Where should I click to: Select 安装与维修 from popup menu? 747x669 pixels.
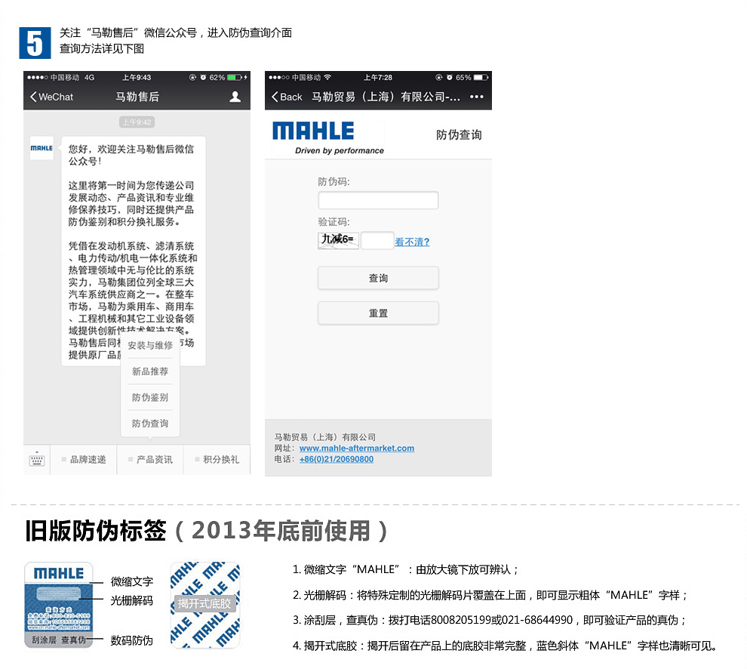pos(150,345)
